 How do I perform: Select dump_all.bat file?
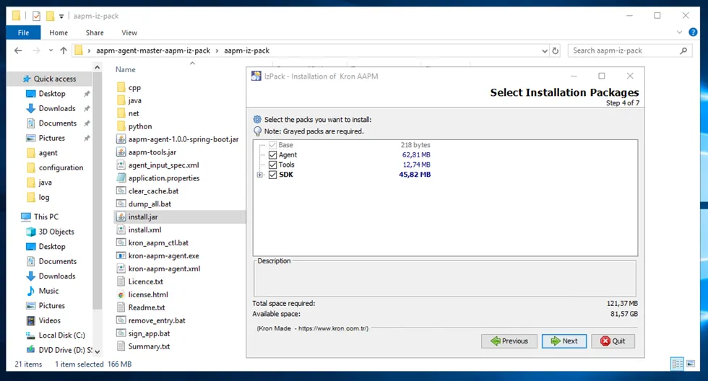pyautogui.click(x=150, y=204)
